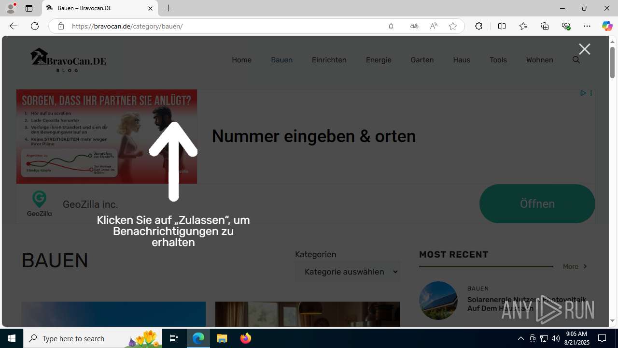Click the GeoZilla ad banner image

[107, 136]
